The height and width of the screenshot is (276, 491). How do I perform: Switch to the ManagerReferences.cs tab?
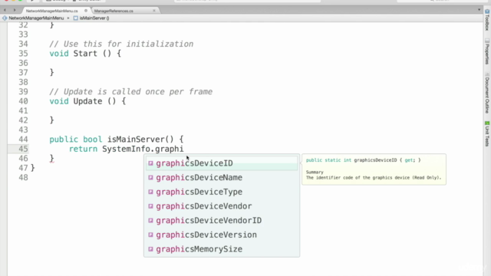coord(114,11)
